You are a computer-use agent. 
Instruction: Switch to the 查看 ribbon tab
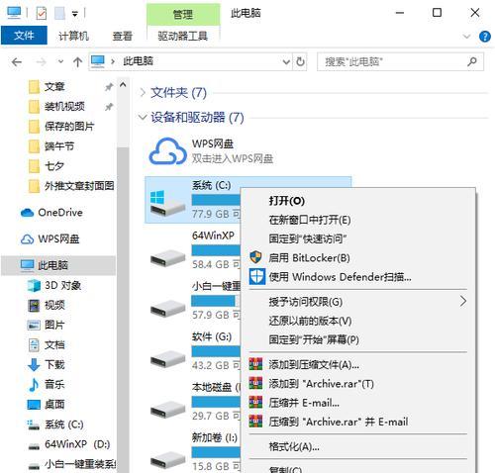pyautogui.click(x=123, y=36)
